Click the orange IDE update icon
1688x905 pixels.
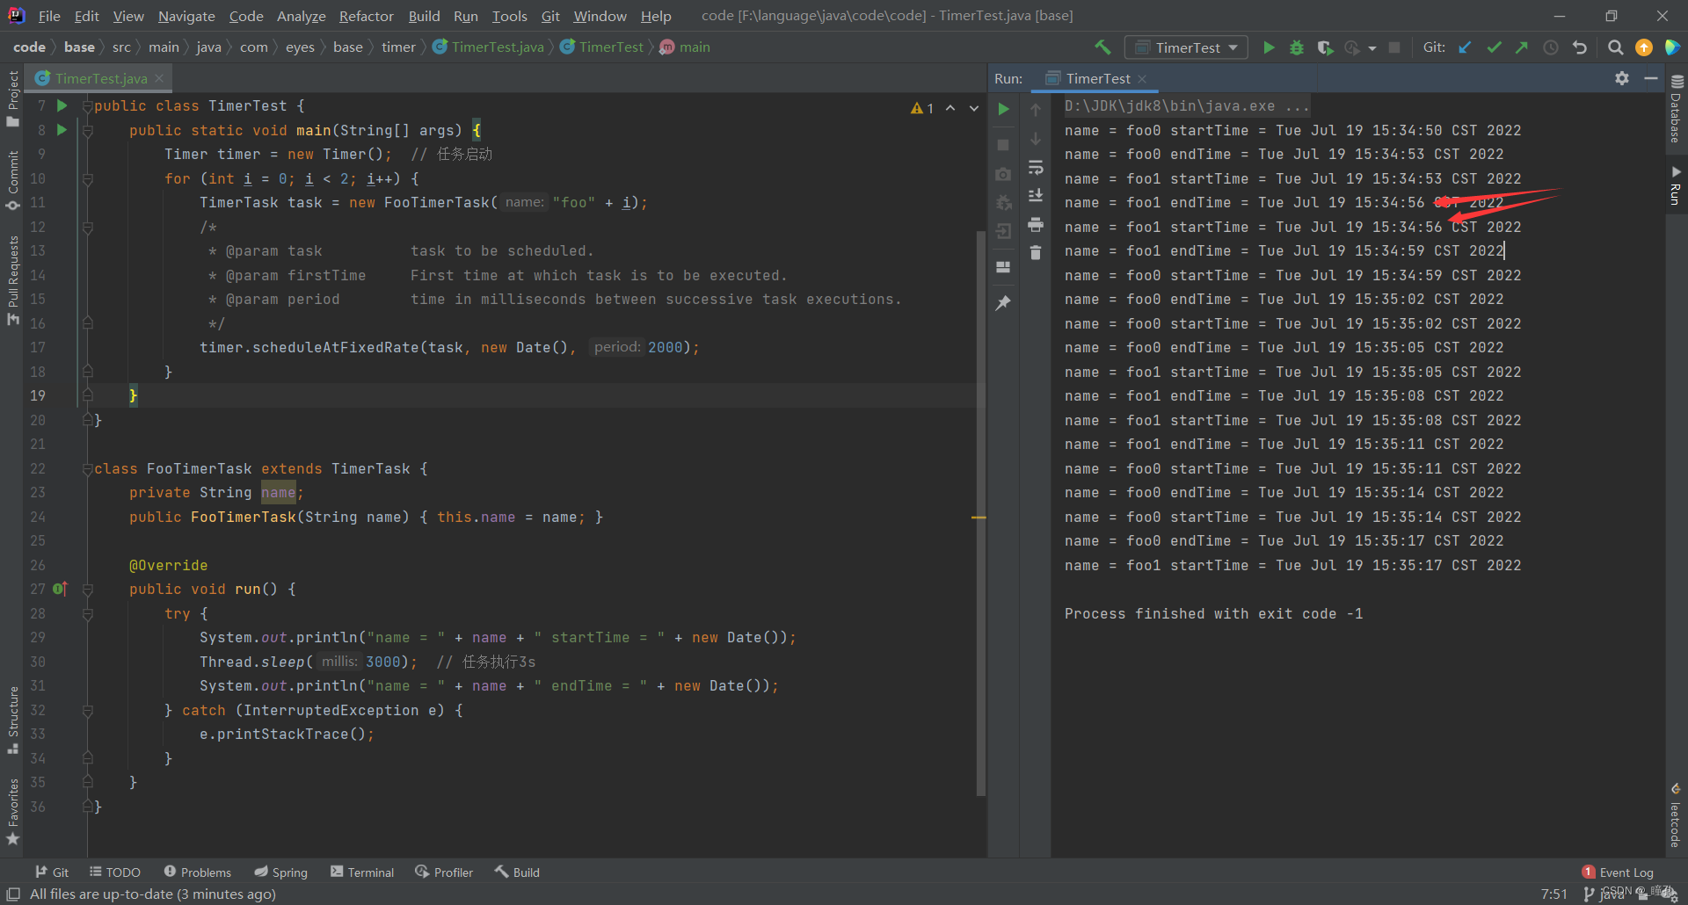pyautogui.click(x=1644, y=47)
